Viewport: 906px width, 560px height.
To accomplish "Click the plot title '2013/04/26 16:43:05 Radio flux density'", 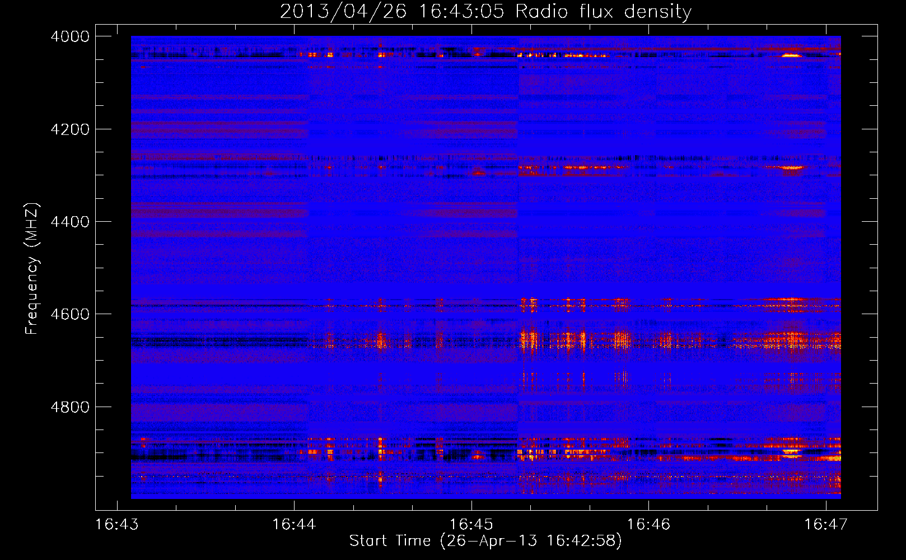I will click(485, 11).
